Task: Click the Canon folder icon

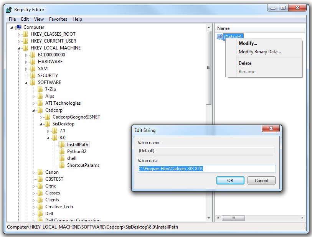Action: click(40, 172)
